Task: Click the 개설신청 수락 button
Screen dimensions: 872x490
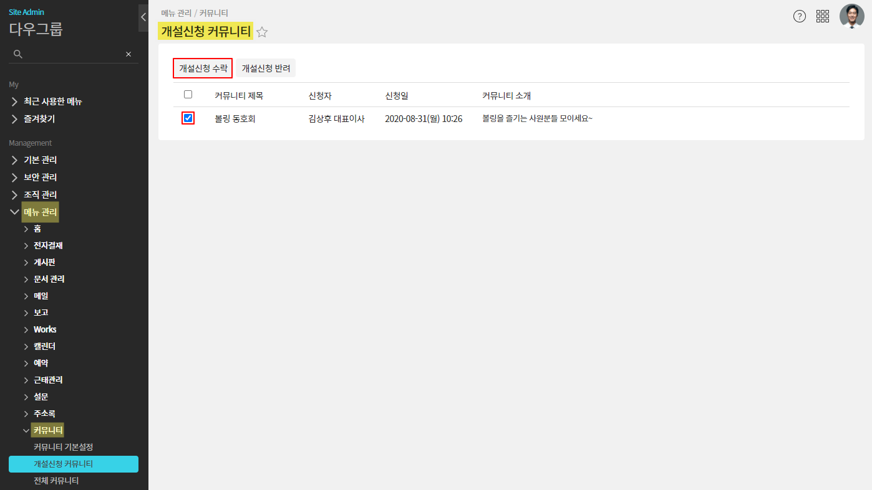Action: [x=203, y=68]
